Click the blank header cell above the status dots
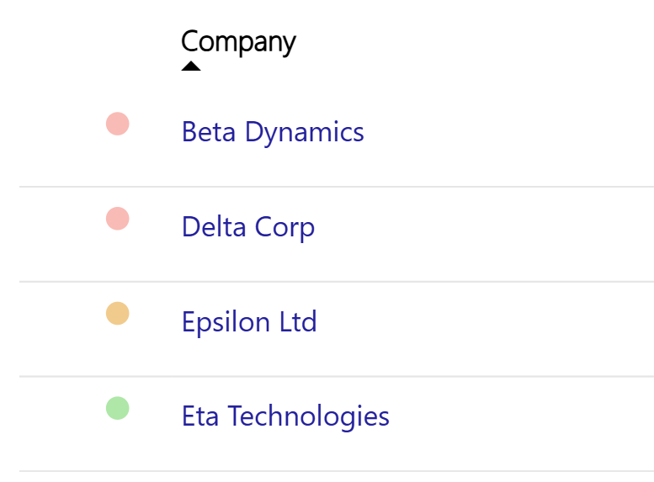654x482 pixels. [x=117, y=42]
